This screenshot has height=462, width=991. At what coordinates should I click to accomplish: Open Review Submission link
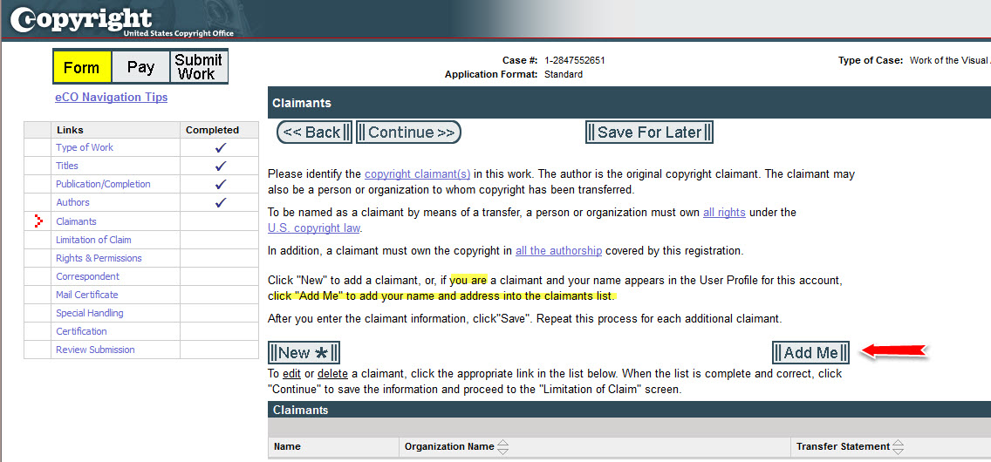point(95,350)
